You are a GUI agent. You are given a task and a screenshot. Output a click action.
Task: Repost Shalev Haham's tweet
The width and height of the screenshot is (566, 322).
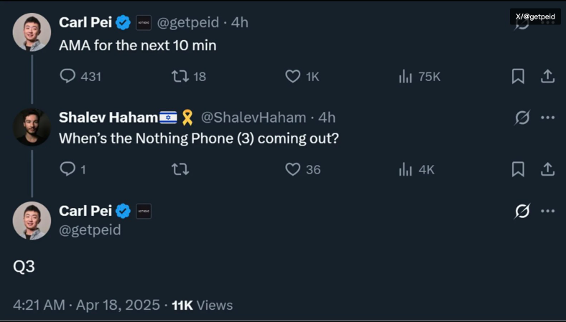click(180, 169)
